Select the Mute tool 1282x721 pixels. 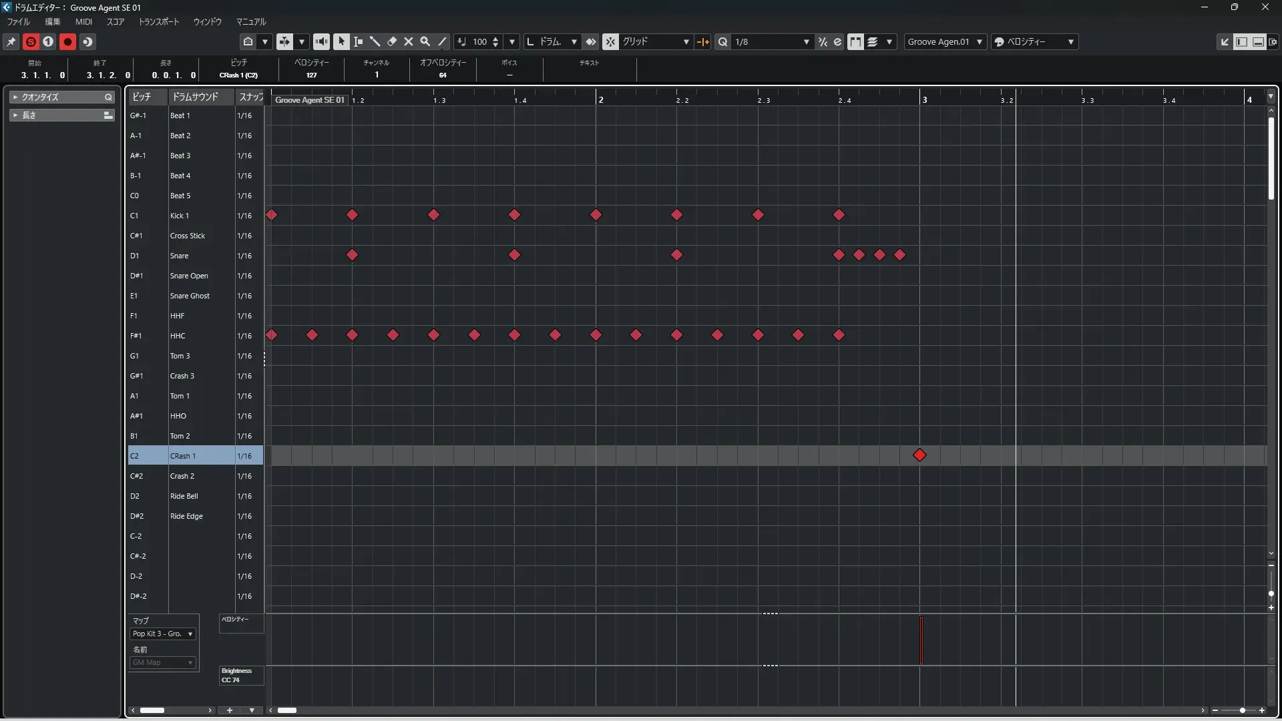click(409, 41)
